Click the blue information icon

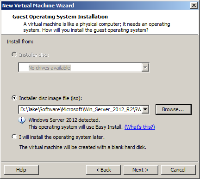[x=22, y=120]
